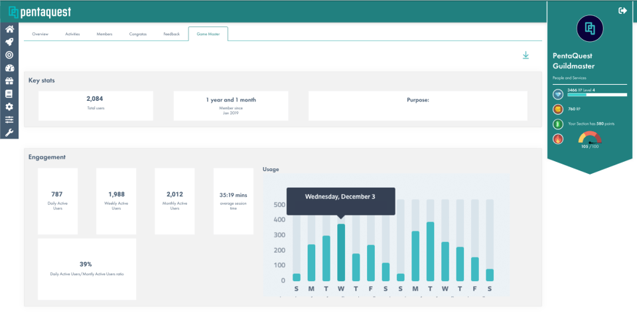The width and height of the screenshot is (637, 317).
Task: Open the Members tab
Action: coord(104,34)
